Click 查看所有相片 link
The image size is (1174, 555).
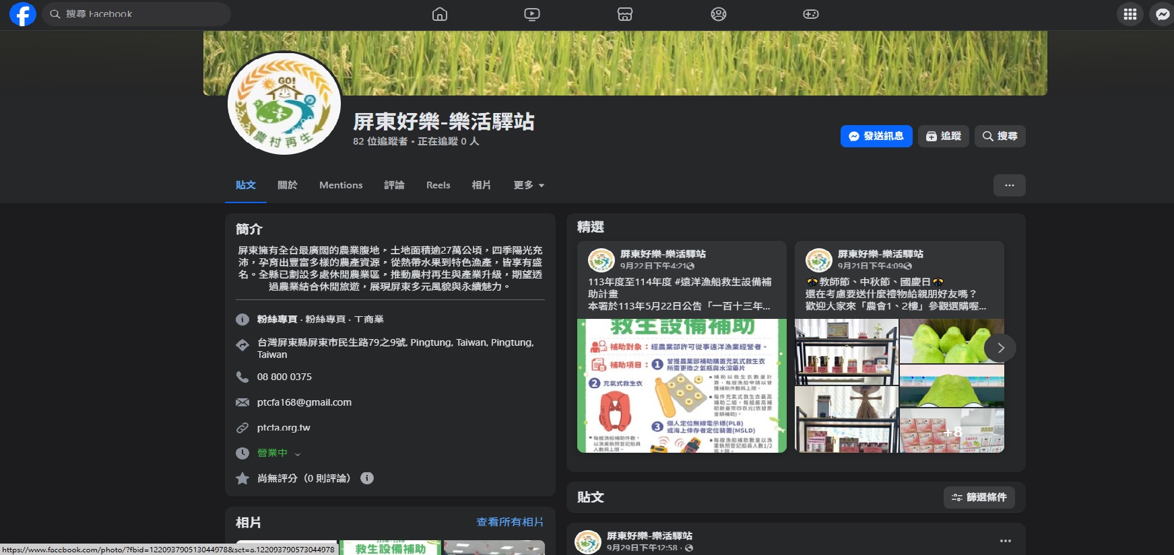click(509, 522)
